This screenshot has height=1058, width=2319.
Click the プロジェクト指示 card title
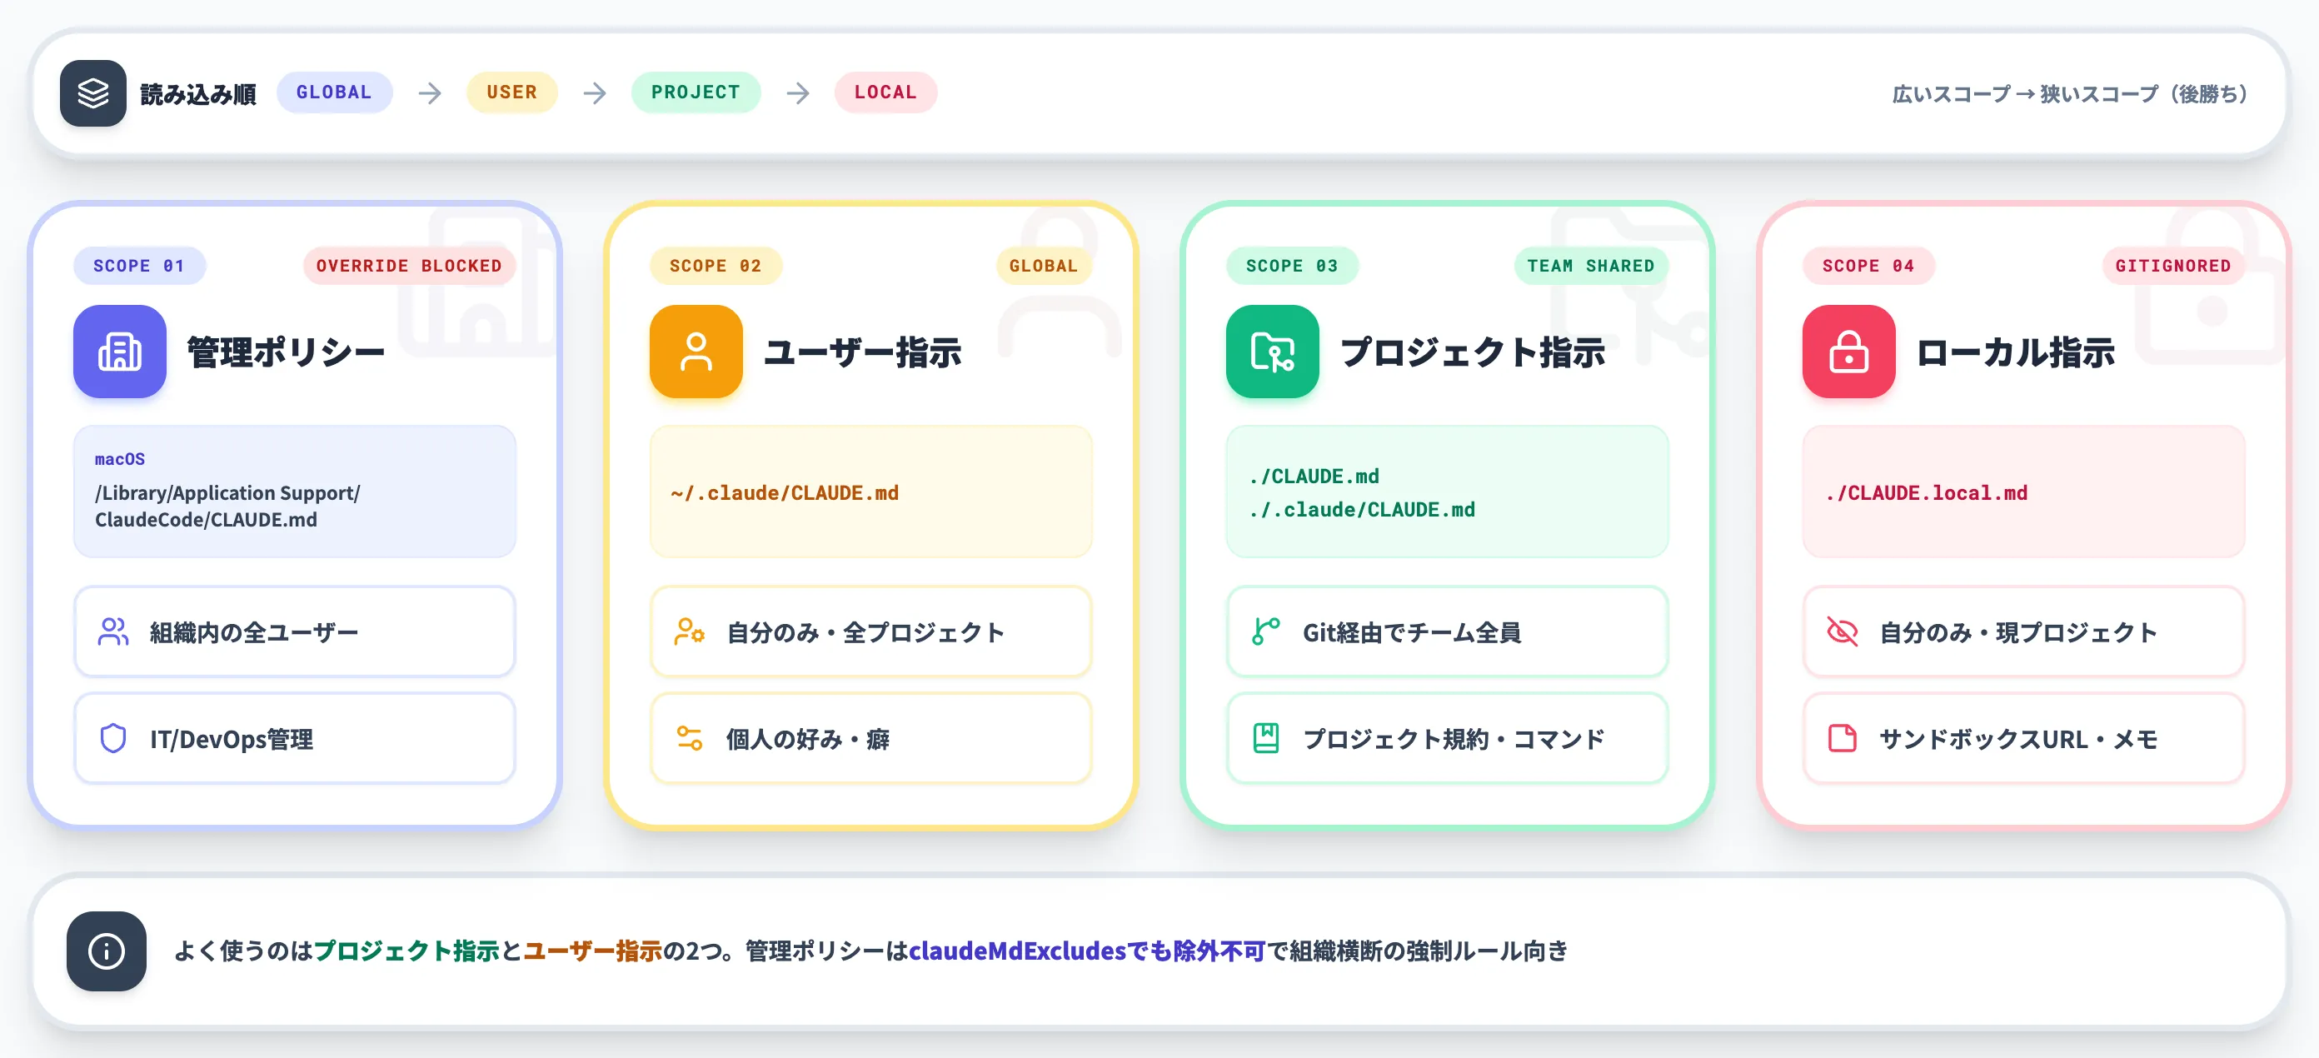(x=1473, y=352)
